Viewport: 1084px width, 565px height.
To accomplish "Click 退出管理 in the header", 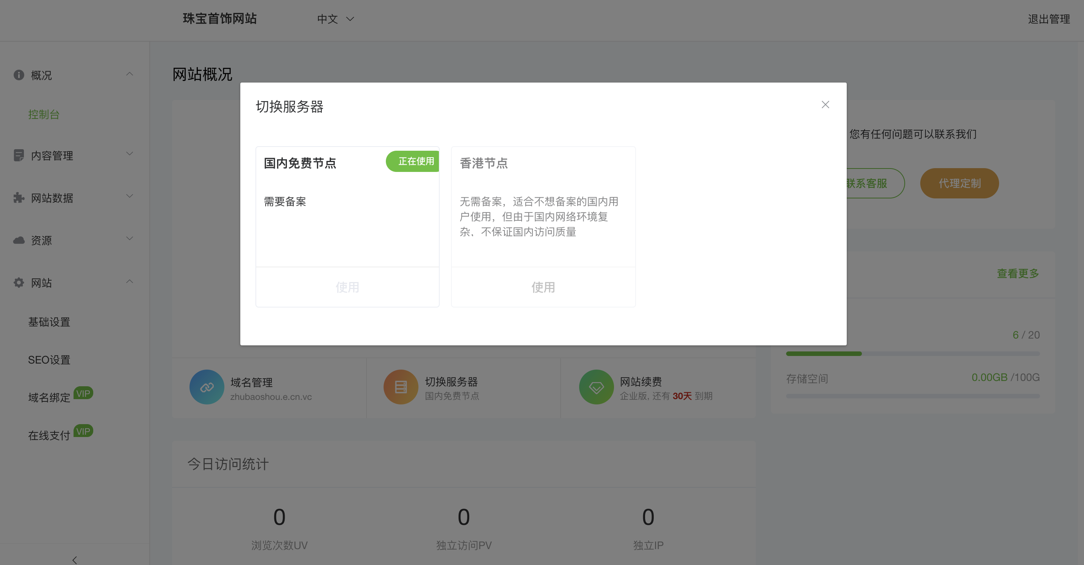I will [1049, 19].
